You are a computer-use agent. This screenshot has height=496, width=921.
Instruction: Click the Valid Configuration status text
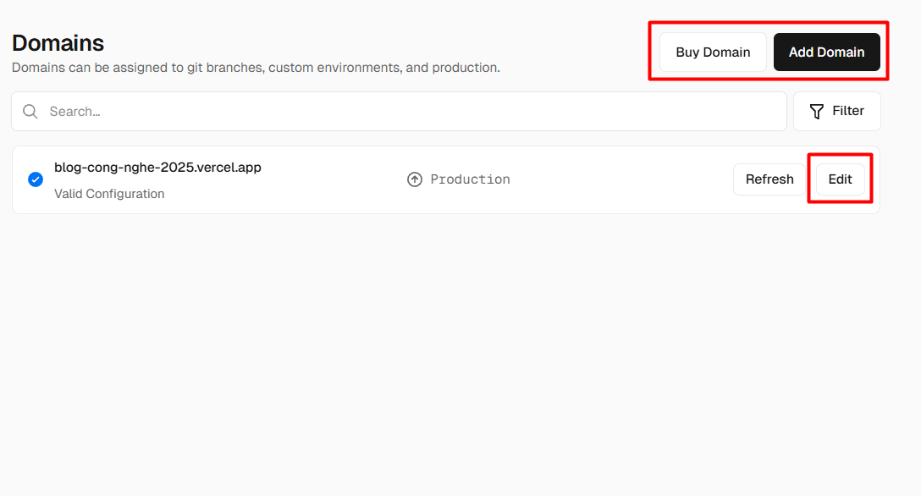click(109, 193)
